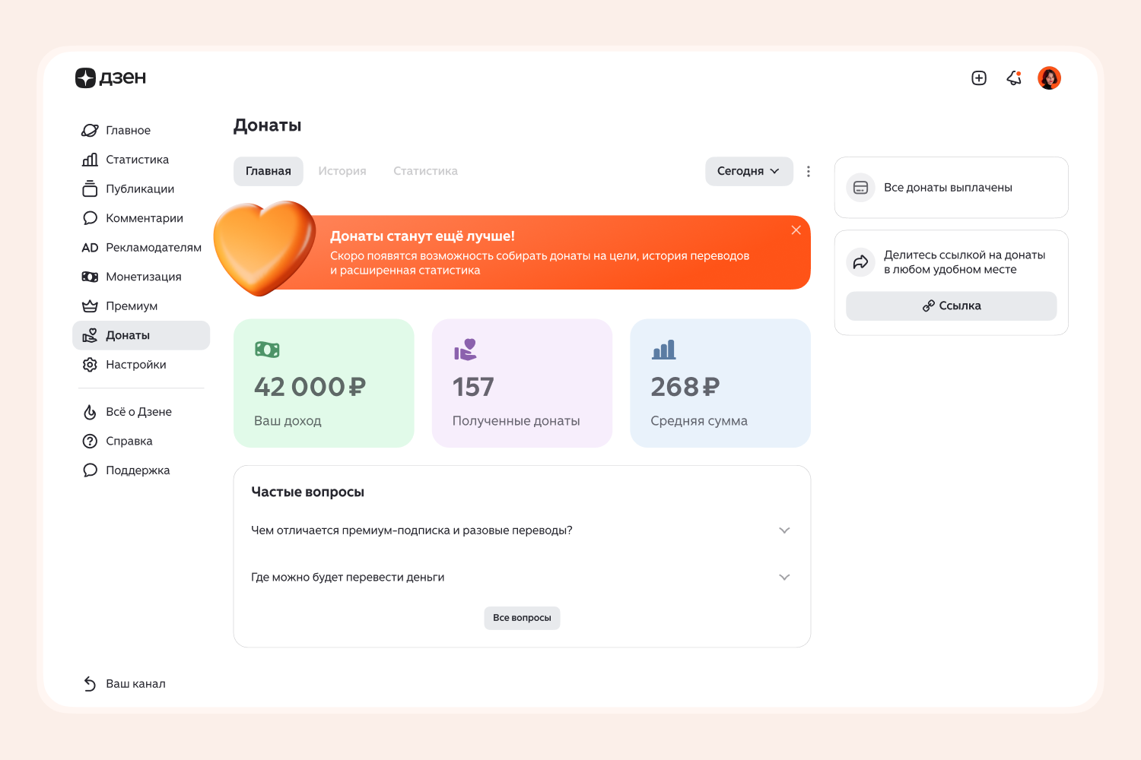Open the Statistics sidebar item
Viewport: 1141px width, 760px height.
tap(137, 160)
